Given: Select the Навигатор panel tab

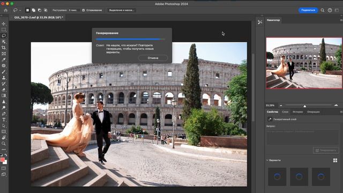Looking at the screenshot, I should pos(273,20).
